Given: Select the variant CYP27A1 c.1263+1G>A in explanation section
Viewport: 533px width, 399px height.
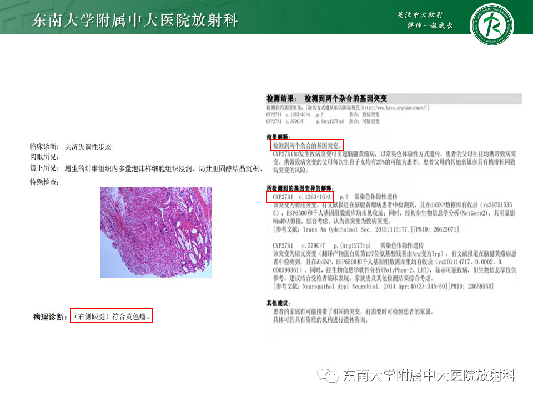Looking at the screenshot, I should (x=301, y=197).
